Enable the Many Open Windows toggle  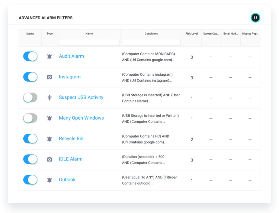(30, 118)
